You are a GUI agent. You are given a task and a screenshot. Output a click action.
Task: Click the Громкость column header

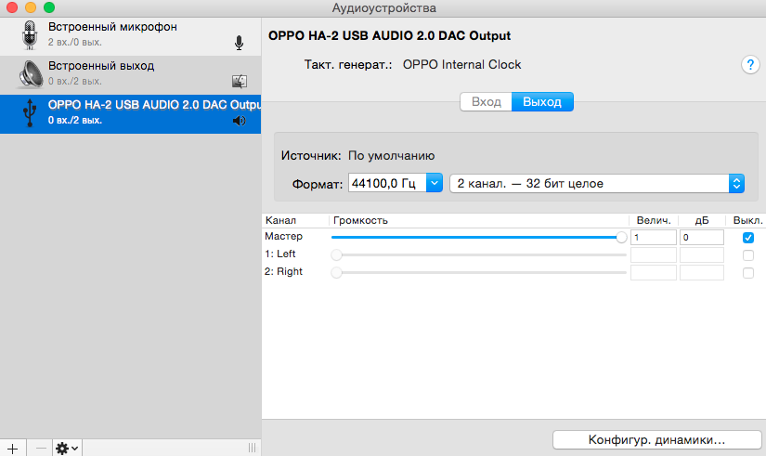(x=479, y=220)
